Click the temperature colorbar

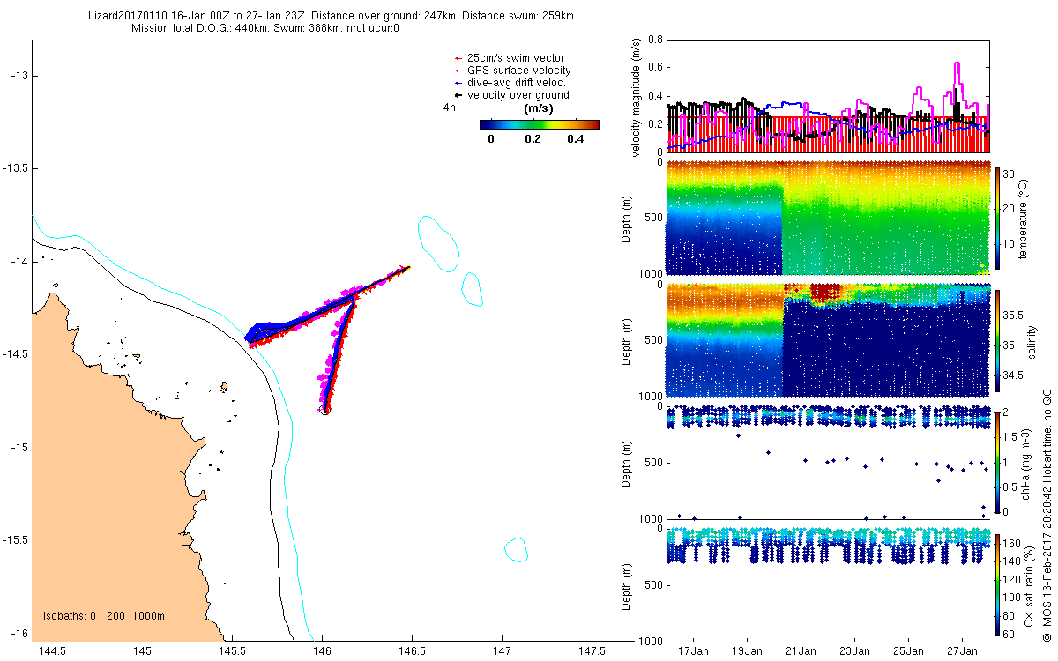click(x=997, y=217)
